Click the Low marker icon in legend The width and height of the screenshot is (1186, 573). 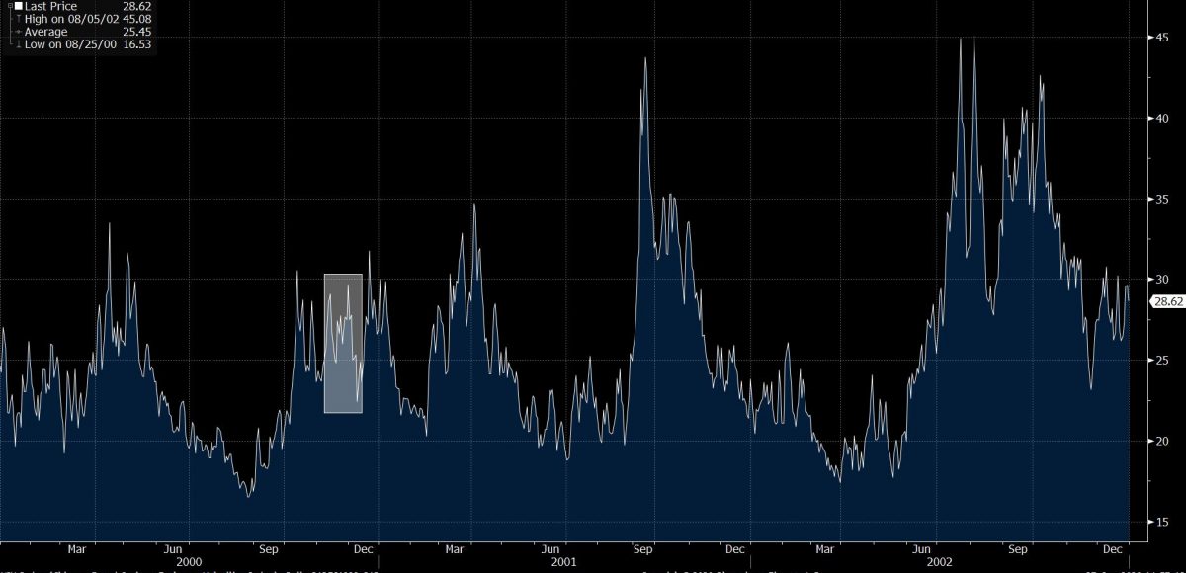pos(18,44)
